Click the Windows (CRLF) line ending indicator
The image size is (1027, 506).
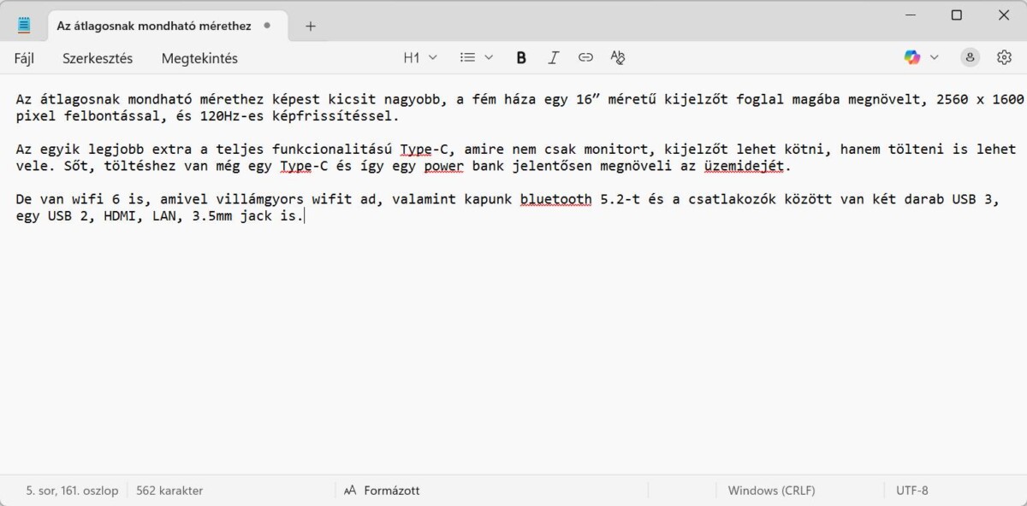(771, 491)
